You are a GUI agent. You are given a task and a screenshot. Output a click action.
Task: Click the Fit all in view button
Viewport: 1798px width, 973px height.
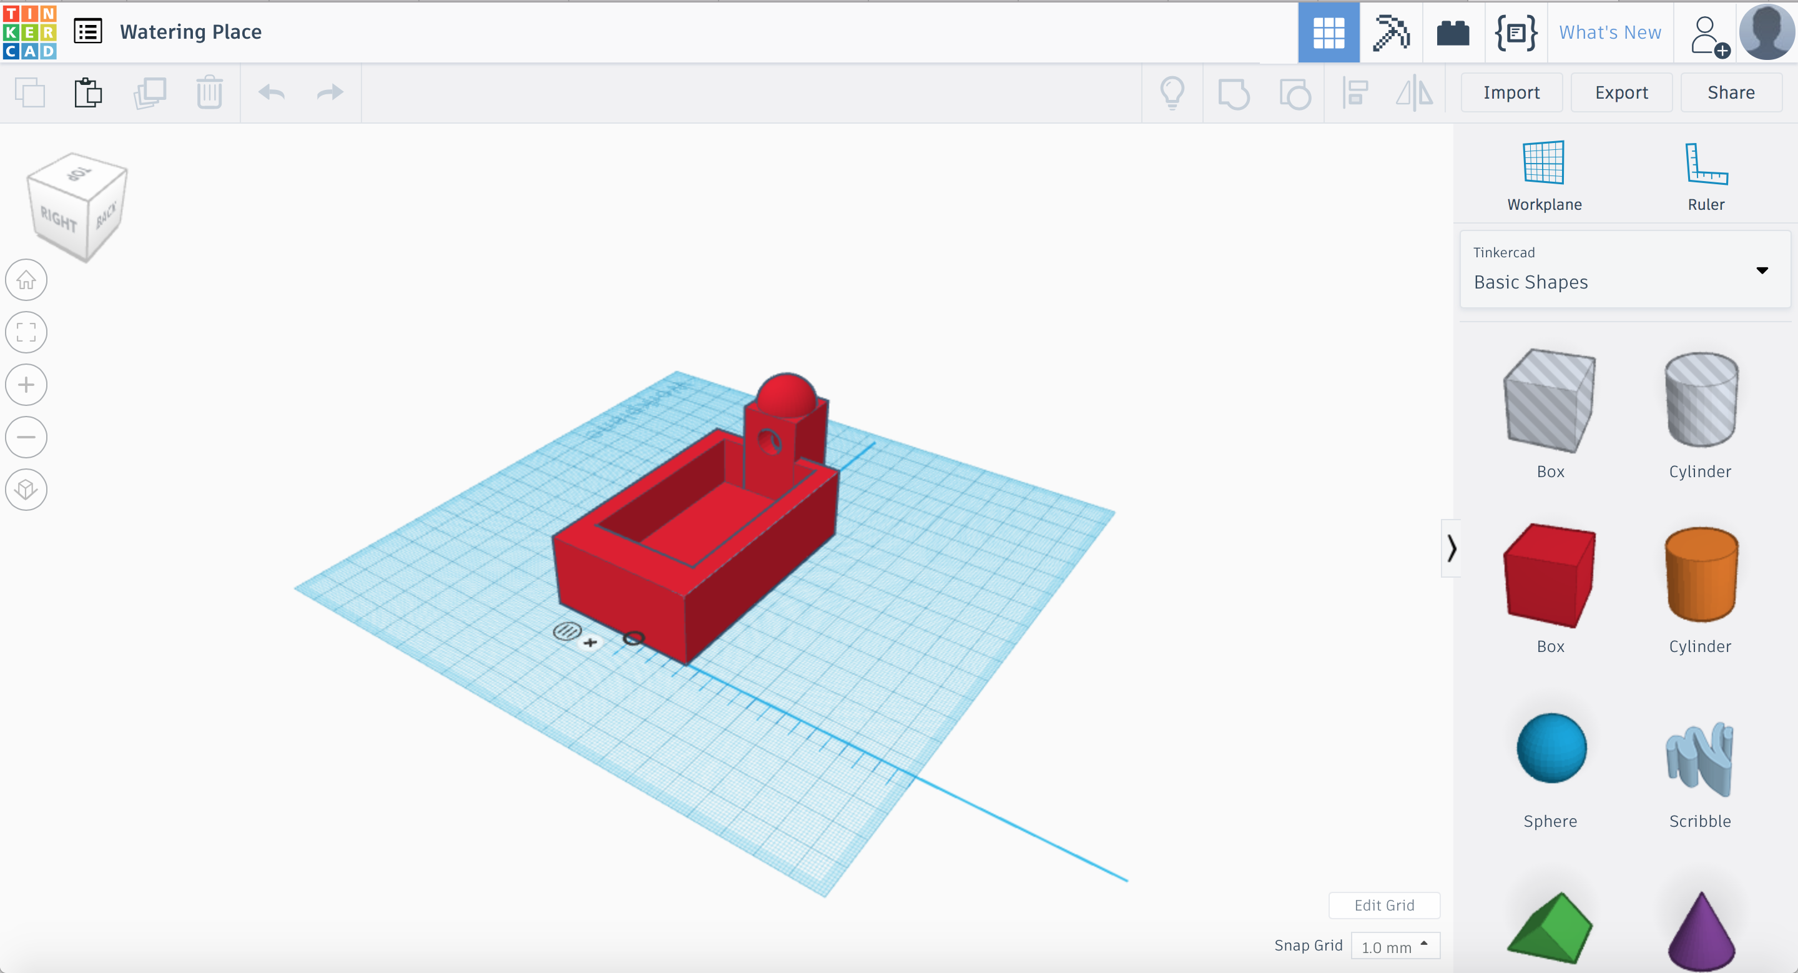click(x=26, y=332)
